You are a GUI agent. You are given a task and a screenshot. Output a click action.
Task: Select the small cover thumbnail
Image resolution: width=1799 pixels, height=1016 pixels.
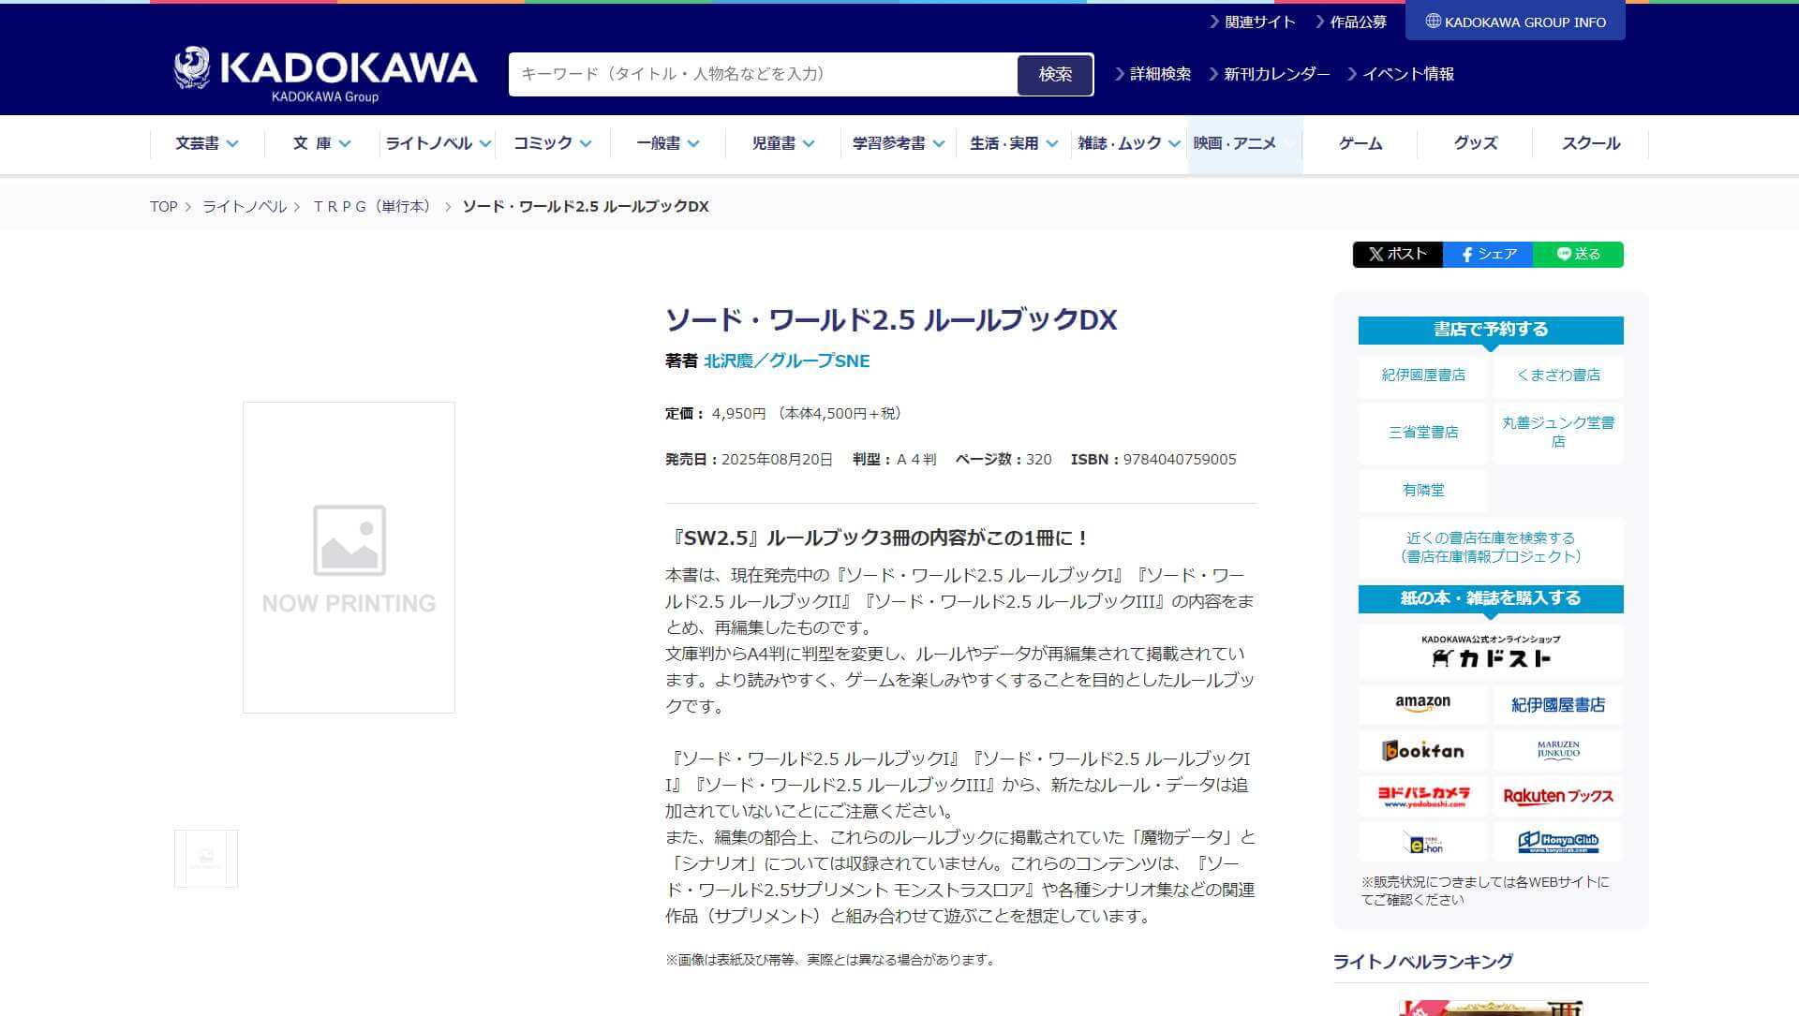[x=206, y=858]
